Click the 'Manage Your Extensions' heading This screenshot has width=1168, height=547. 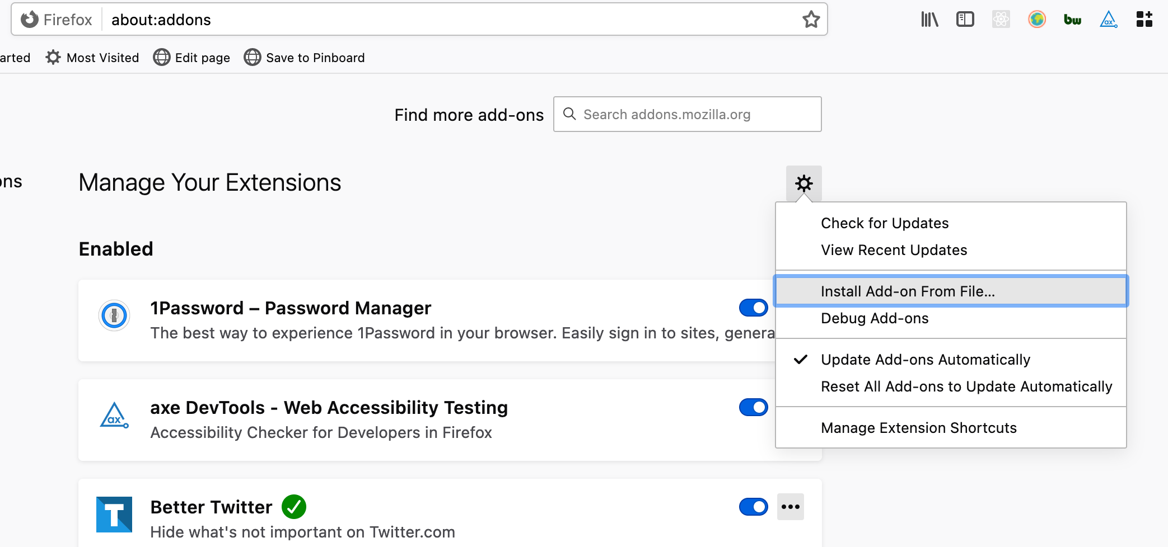pyautogui.click(x=210, y=182)
